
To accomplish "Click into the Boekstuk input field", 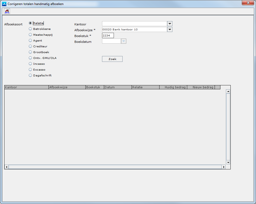I will [x=108, y=35].
